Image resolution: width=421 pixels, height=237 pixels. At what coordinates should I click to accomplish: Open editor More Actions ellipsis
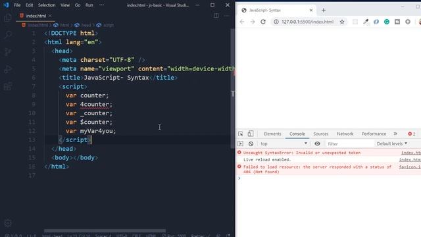tap(226, 16)
